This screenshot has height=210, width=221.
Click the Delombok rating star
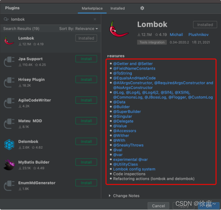pos(33,148)
